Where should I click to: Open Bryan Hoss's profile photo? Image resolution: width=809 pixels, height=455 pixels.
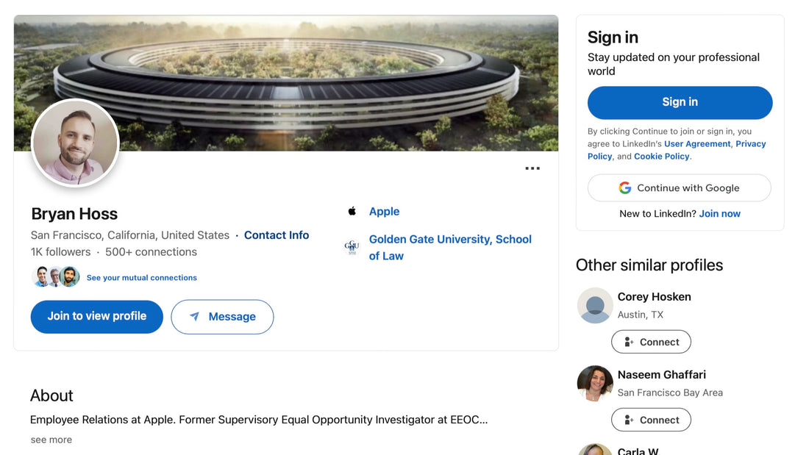[x=75, y=143]
